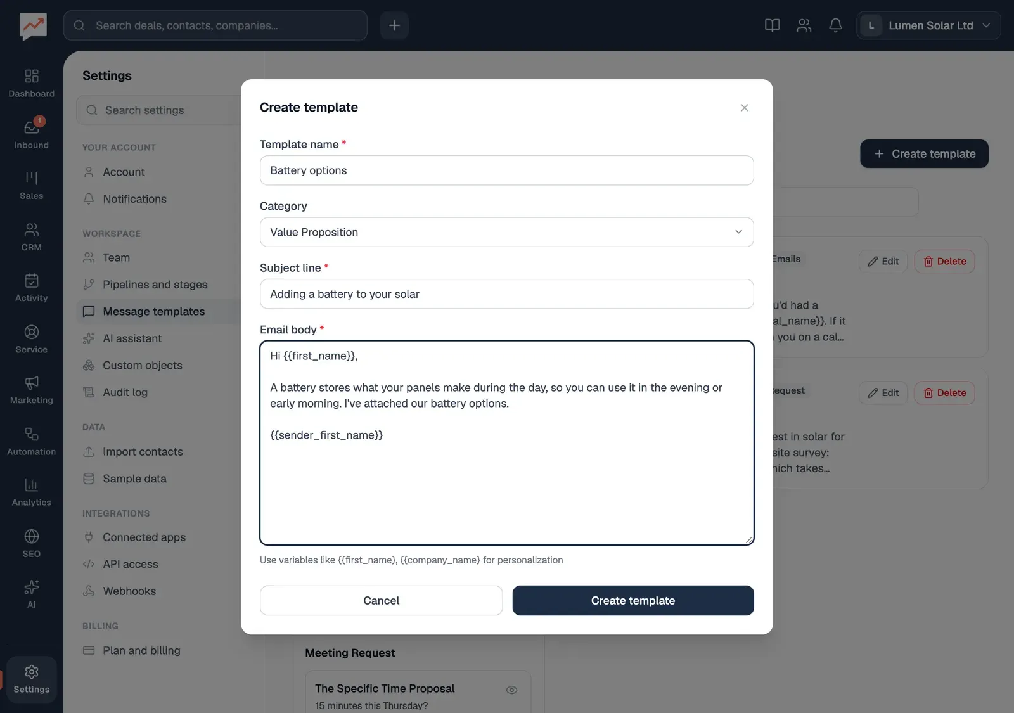Preview The Specific Time Proposal template
1014x713 pixels.
pos(511,690)
